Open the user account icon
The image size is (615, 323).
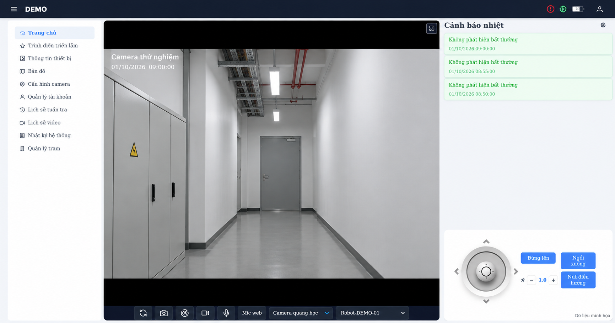[x=600, y=9]
